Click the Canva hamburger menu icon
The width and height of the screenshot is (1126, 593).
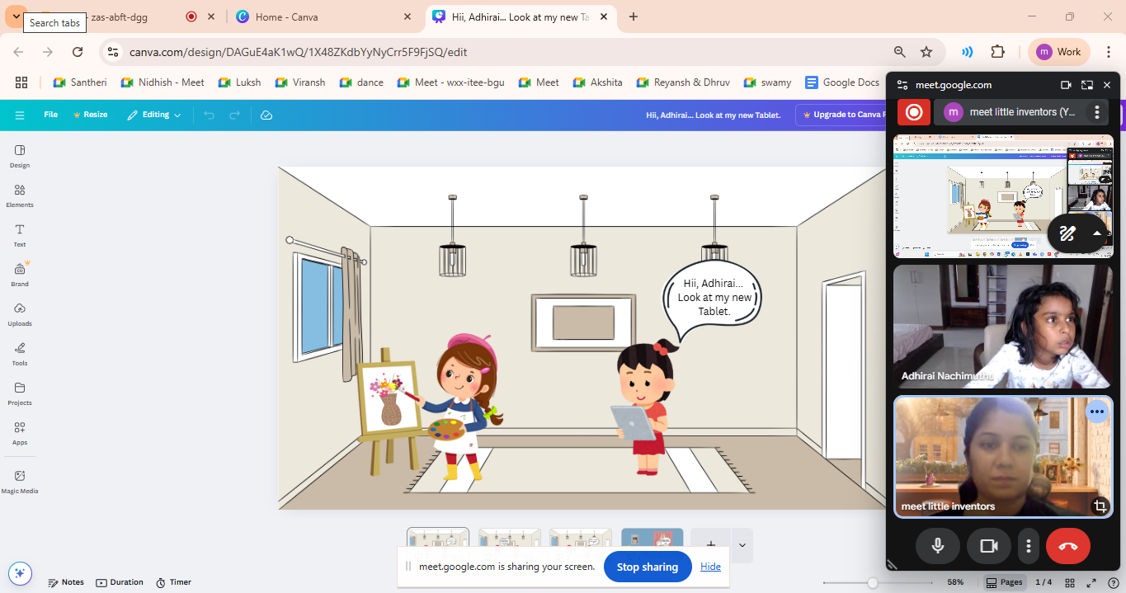tap(20, 115)
